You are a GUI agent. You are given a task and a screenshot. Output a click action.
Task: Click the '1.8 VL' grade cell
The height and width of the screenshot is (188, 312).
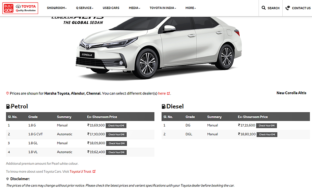tap(33, 152)
